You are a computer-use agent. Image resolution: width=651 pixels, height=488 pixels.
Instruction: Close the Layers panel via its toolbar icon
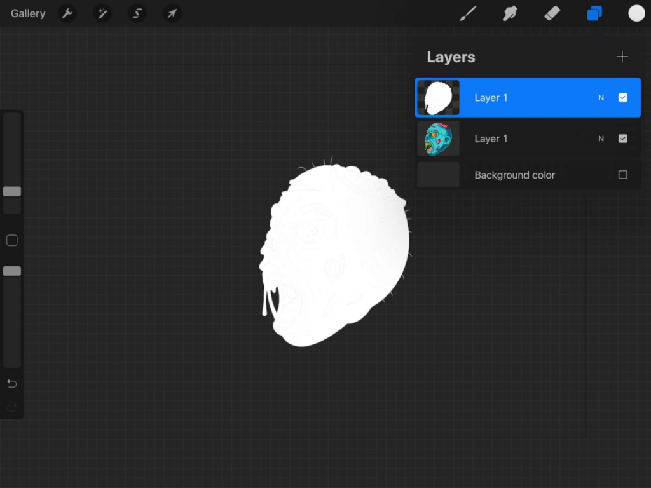(x=594, y=13)
